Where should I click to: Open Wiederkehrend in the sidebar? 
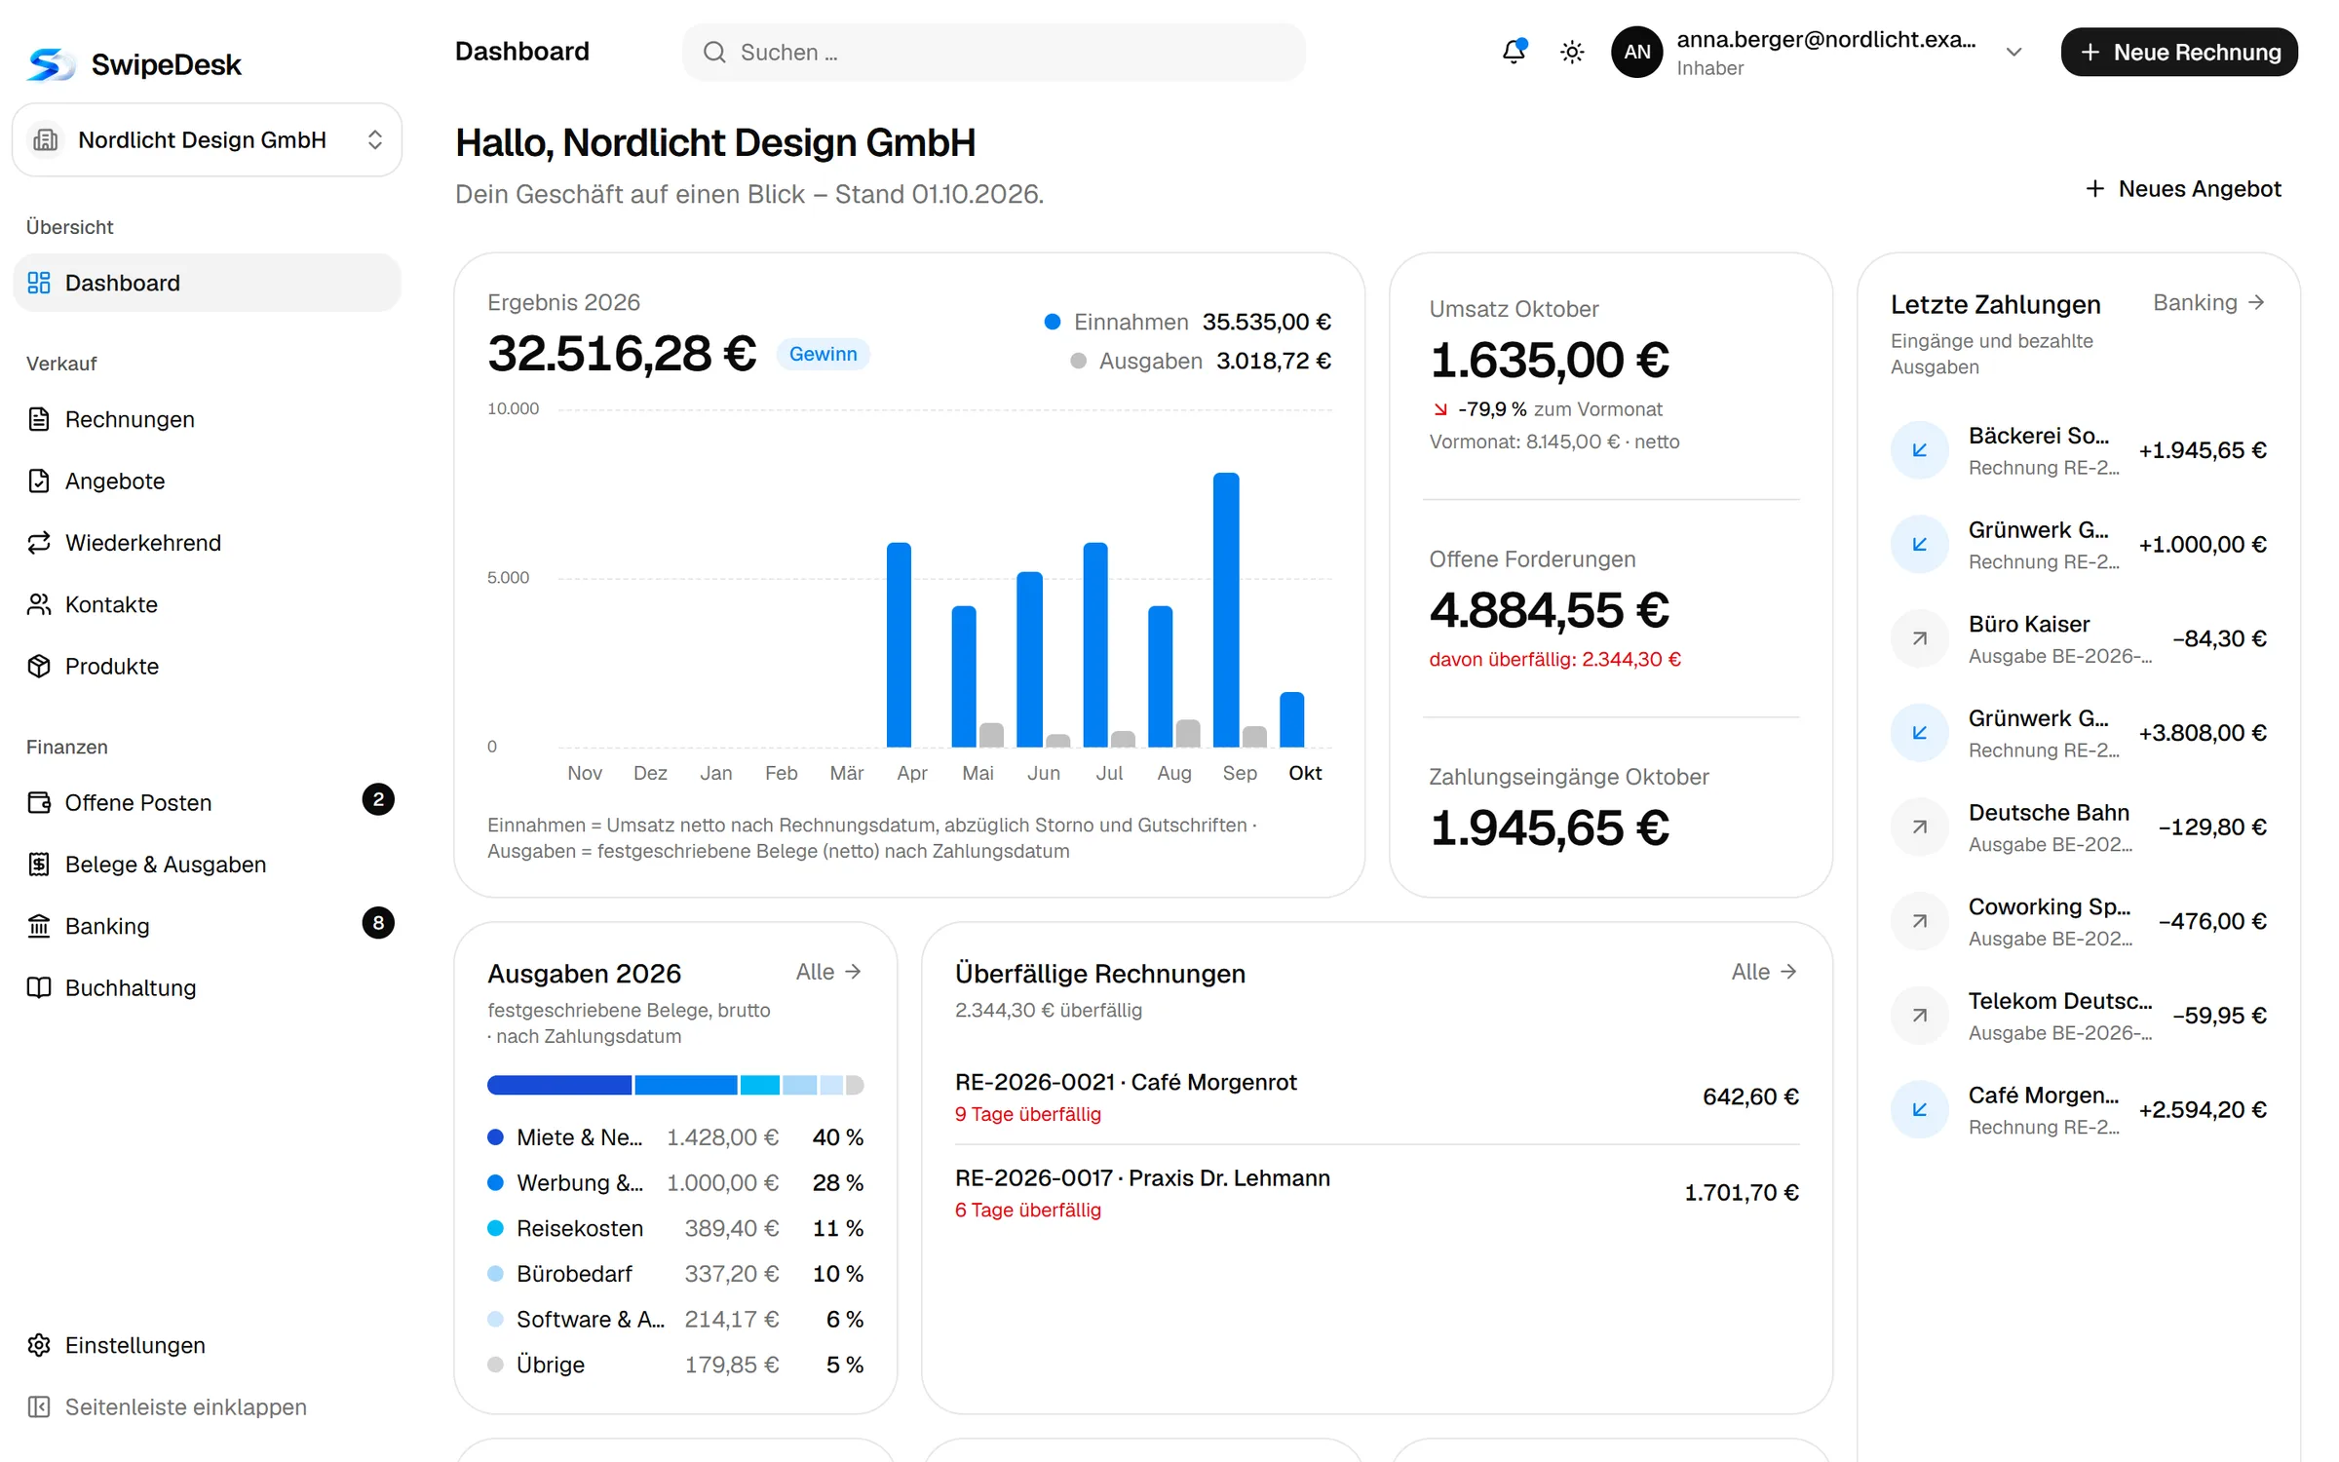coord(207,543)
